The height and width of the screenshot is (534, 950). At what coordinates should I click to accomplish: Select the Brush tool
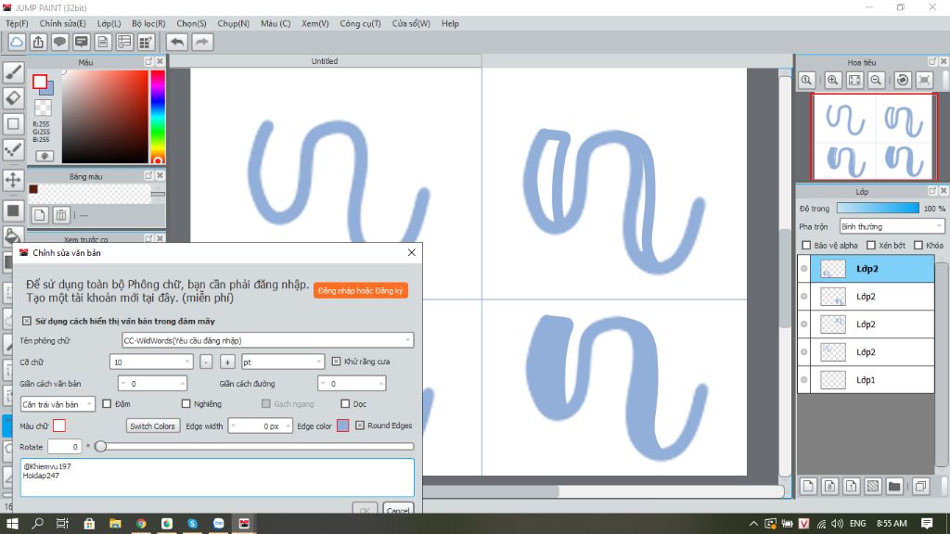tap(13, 72)
